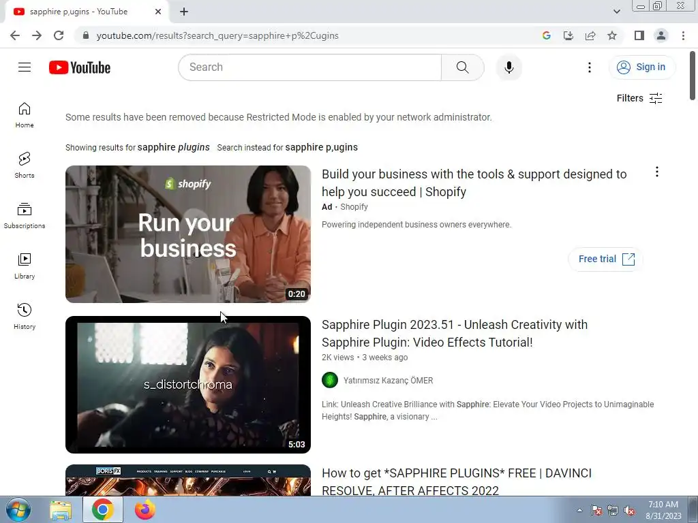Click the page vertical scrollbar
Image resolution: width=698 pixels, height=523 pixels.
pyautogui.click(x=693, y=76)
